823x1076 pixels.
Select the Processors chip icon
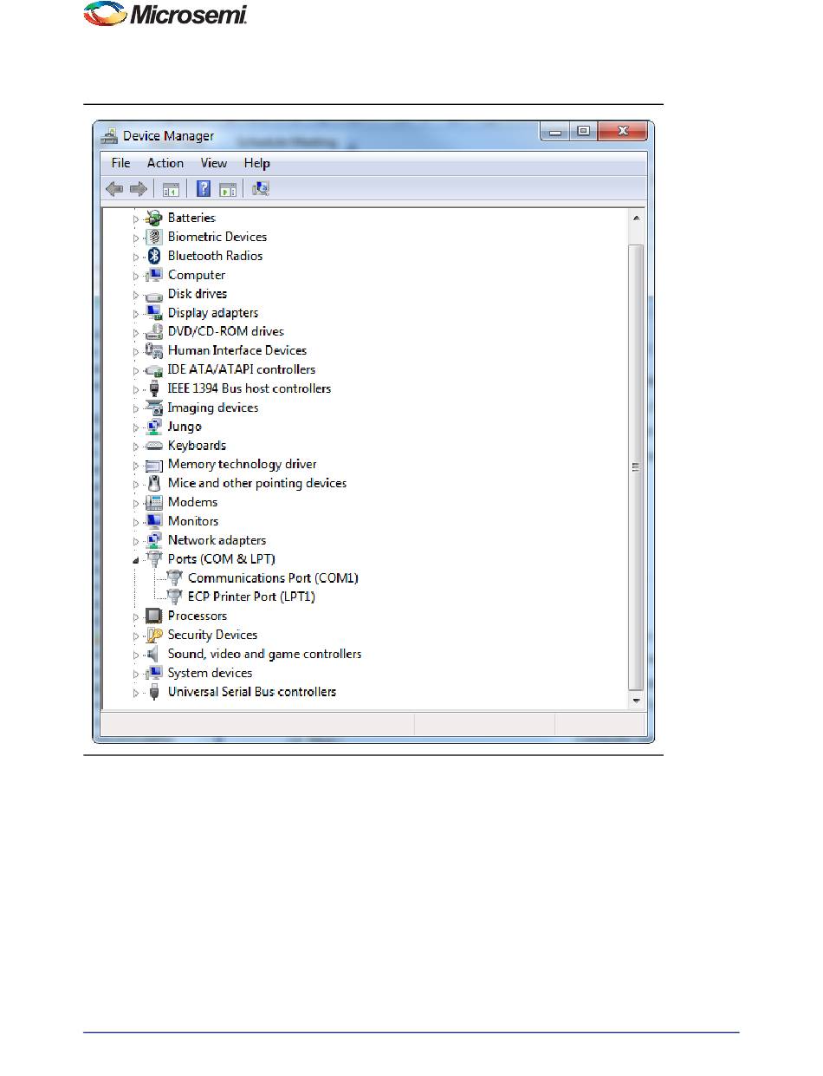[x=154, y=616]
